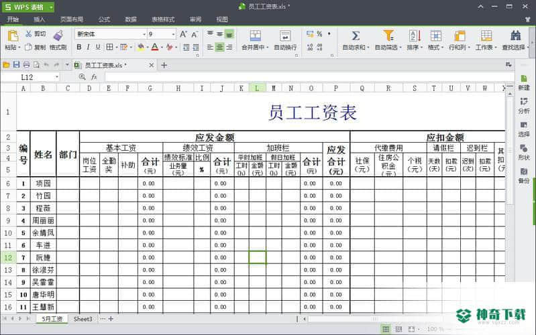536x335 pixels.
Task: Toggle bottom vertical alignment
Action: (229, 33)
